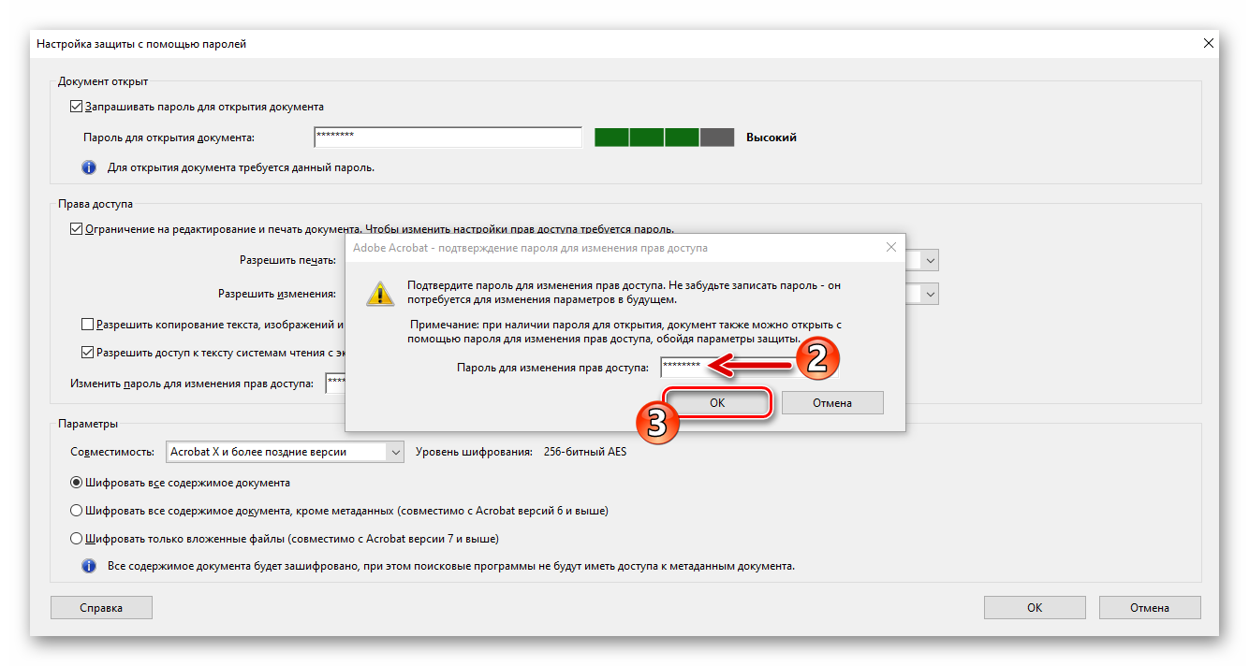Screen dimensions: 1249x666
Task: Select Шифровать все содержимое, кроме метаданных
Action: [x=77, y=511]
